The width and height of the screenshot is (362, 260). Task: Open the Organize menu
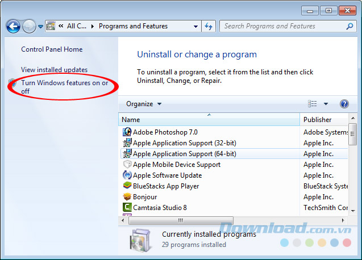144,104
